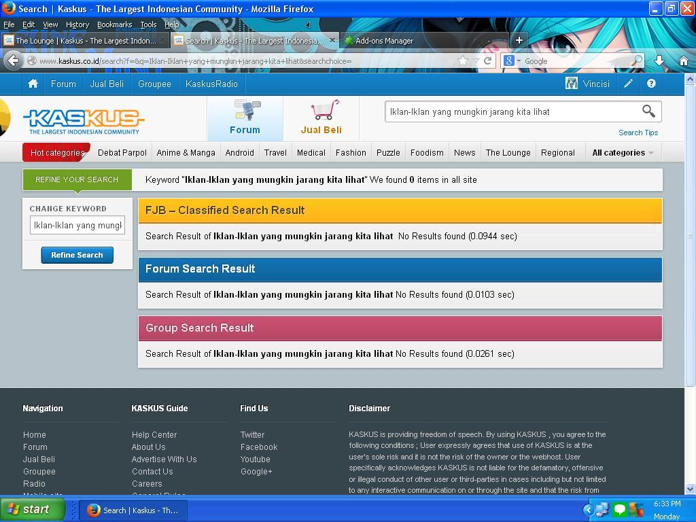Open the File menu

click(9, 24)
